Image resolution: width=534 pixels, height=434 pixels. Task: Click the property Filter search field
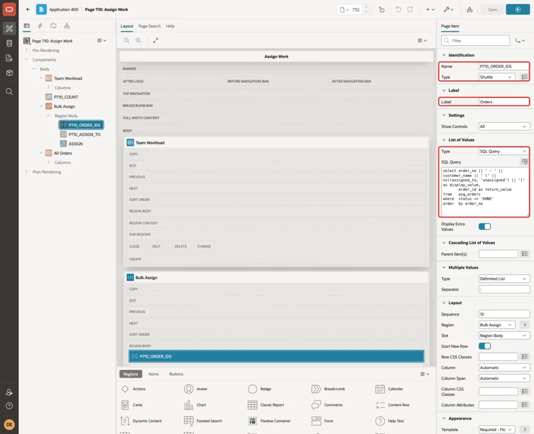476,41
